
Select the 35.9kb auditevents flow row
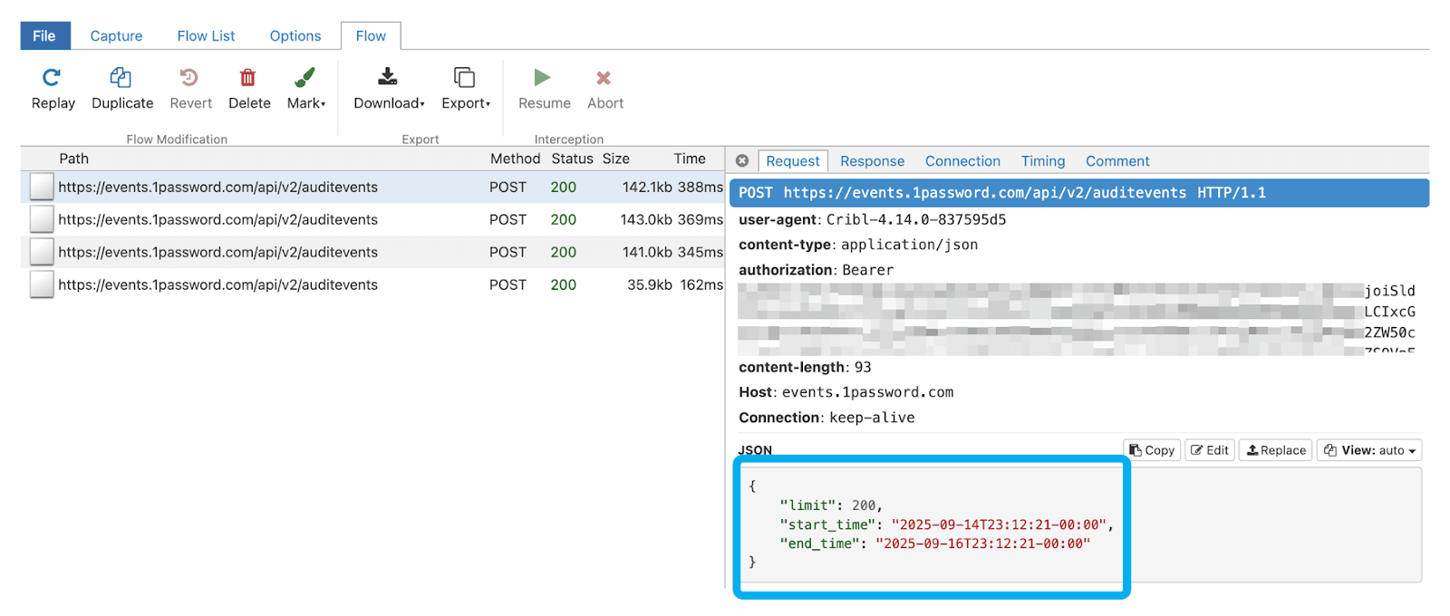point(217,285)
